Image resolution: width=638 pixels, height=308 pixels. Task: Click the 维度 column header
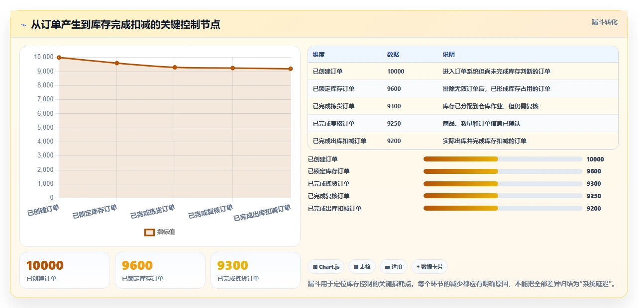tap(319, 55)
